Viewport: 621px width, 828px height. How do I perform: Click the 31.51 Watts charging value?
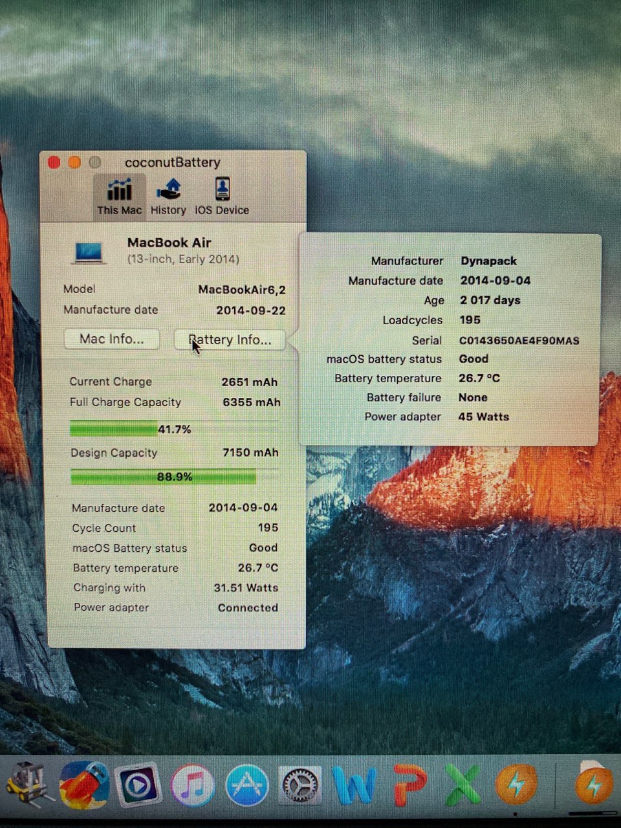coord(246,588)
